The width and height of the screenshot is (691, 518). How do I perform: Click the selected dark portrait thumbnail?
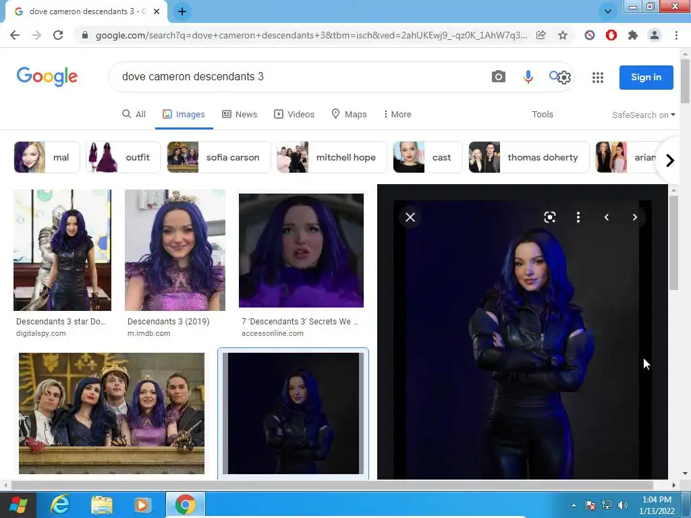pyautogui.click(x=293, y=413)
